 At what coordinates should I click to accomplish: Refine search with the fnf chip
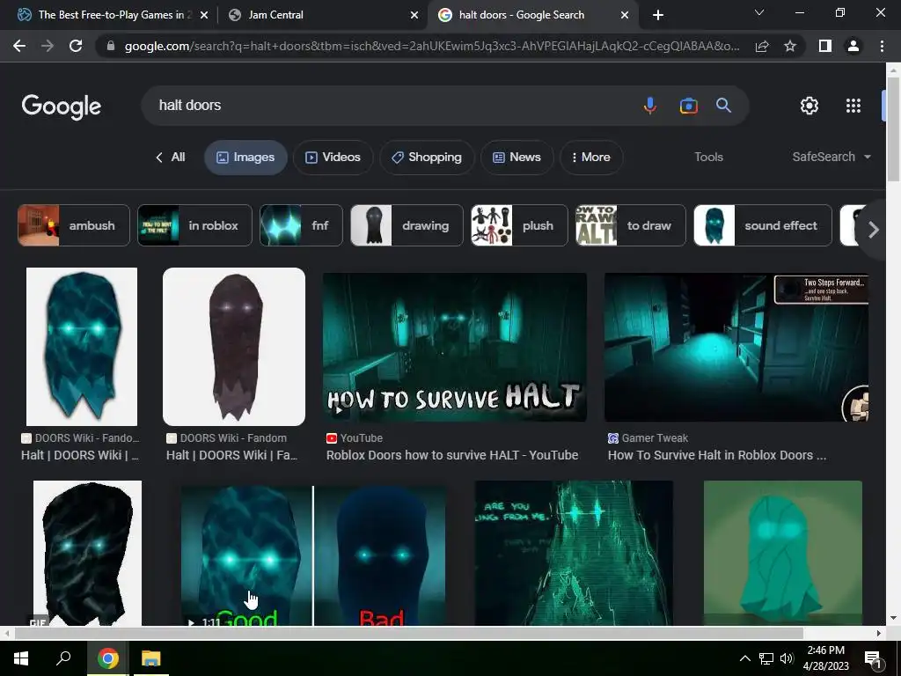pos(301,225)
